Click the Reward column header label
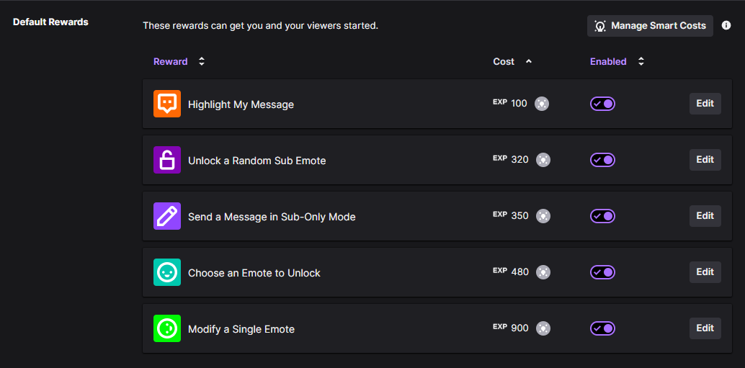Screen dimensions: 745x368 click(171, 62)
